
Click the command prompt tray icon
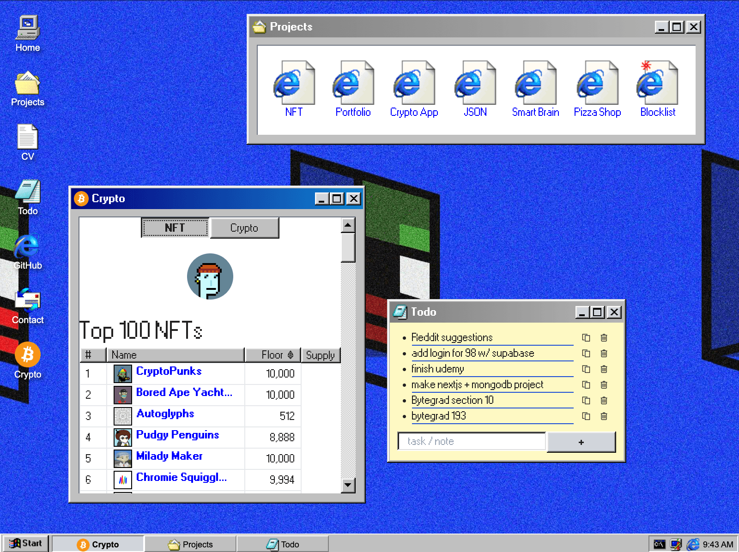(659, 545)
